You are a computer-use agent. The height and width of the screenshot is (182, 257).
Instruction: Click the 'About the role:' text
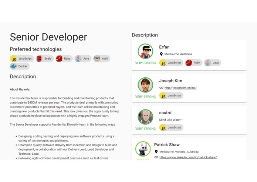pos(20,90)
